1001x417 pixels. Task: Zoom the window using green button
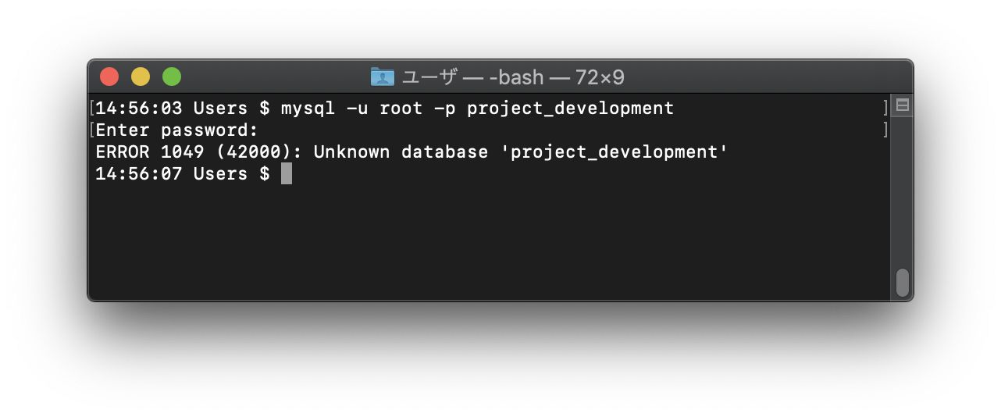point(172,77)
